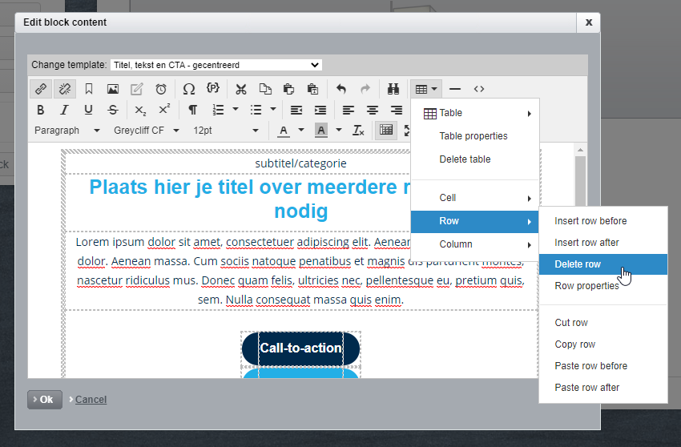
Task: Insert a horizontal line
Action: pyautogui.click(x=455, y=89)
